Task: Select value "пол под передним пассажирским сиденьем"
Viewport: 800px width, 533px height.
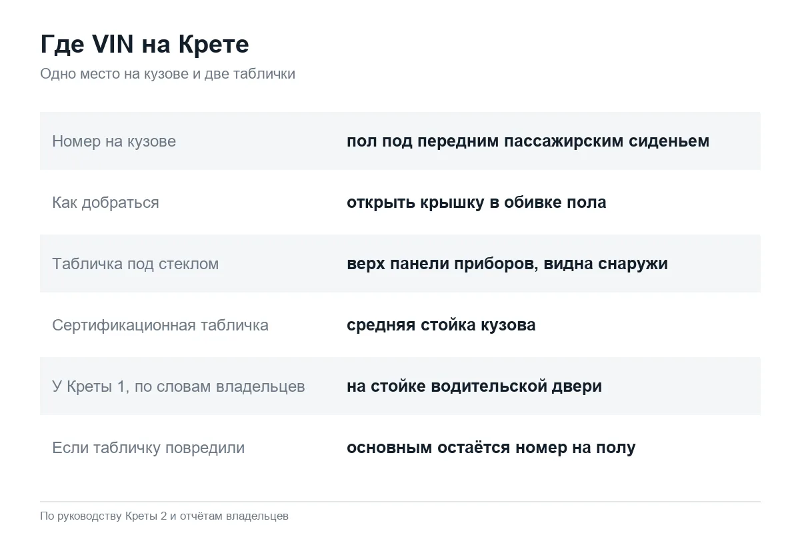Action: [528, 141]
